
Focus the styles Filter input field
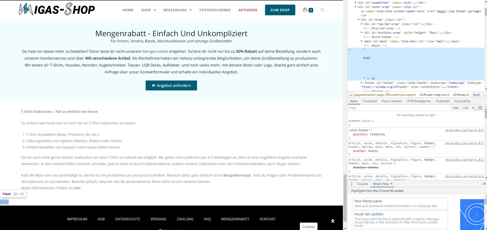click(399, 108)
